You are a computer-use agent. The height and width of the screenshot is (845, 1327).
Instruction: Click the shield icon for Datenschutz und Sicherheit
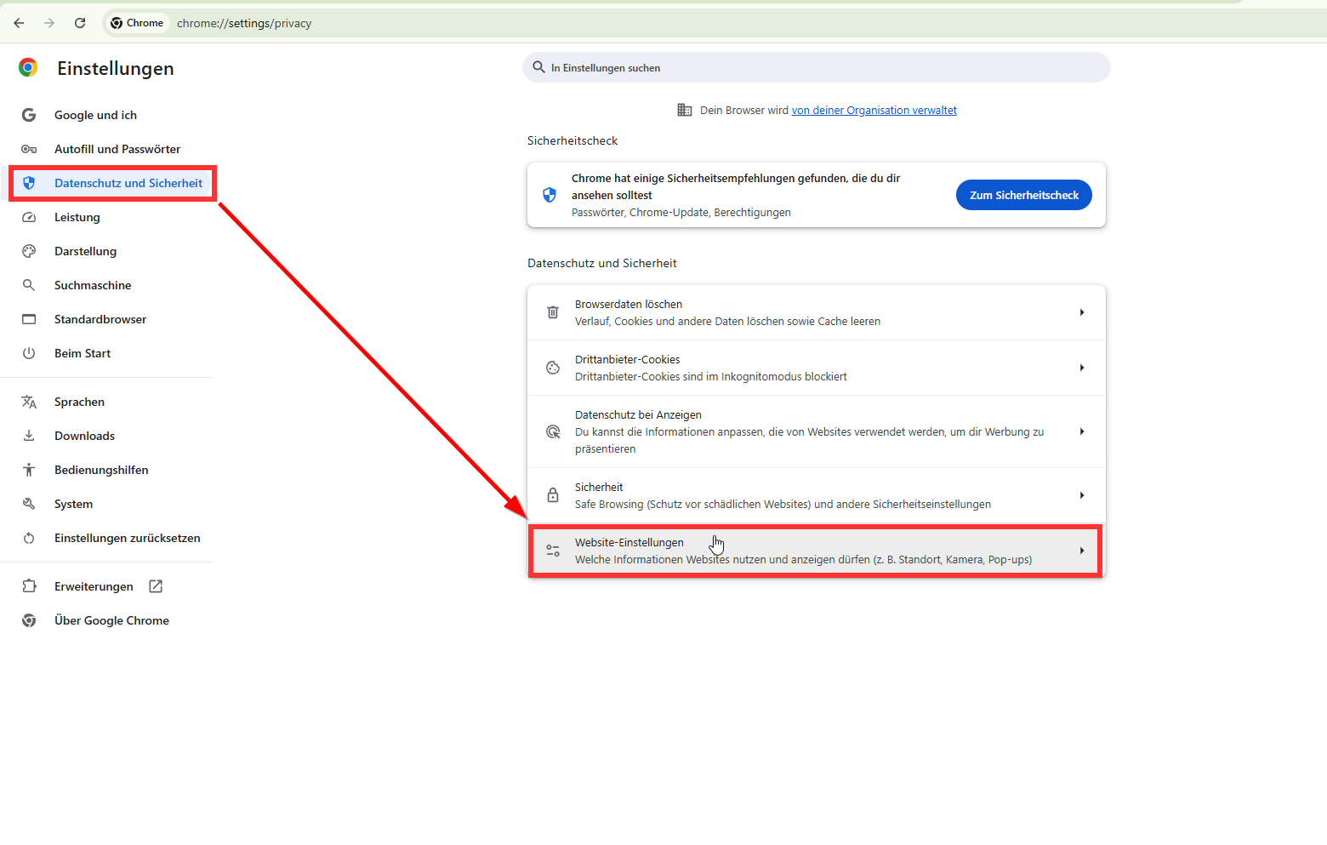pyautogui.click(x=29, y=183)
